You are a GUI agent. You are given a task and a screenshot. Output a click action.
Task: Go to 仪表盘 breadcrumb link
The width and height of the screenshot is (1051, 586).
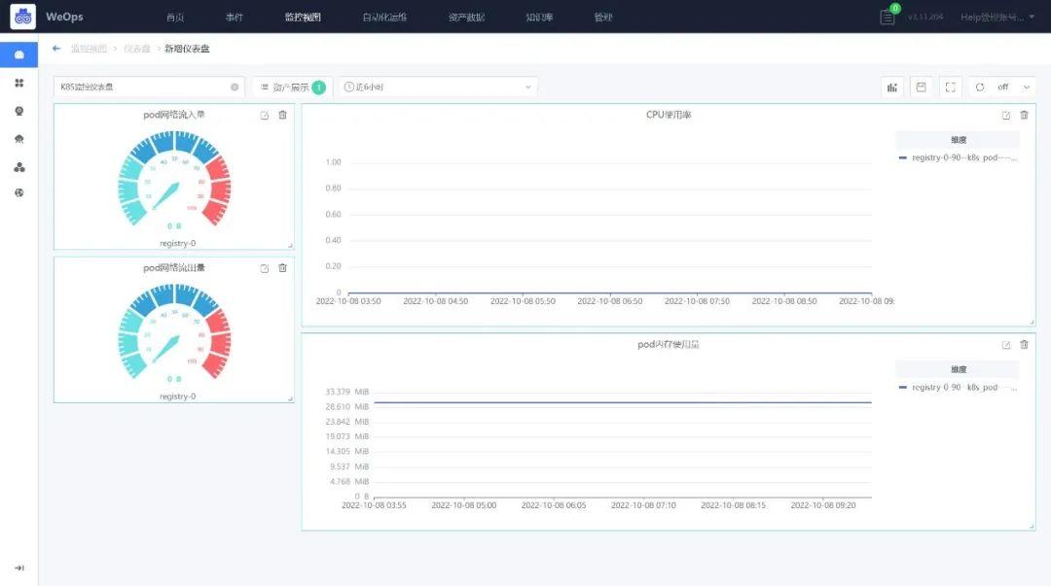[x=137, y=49]
